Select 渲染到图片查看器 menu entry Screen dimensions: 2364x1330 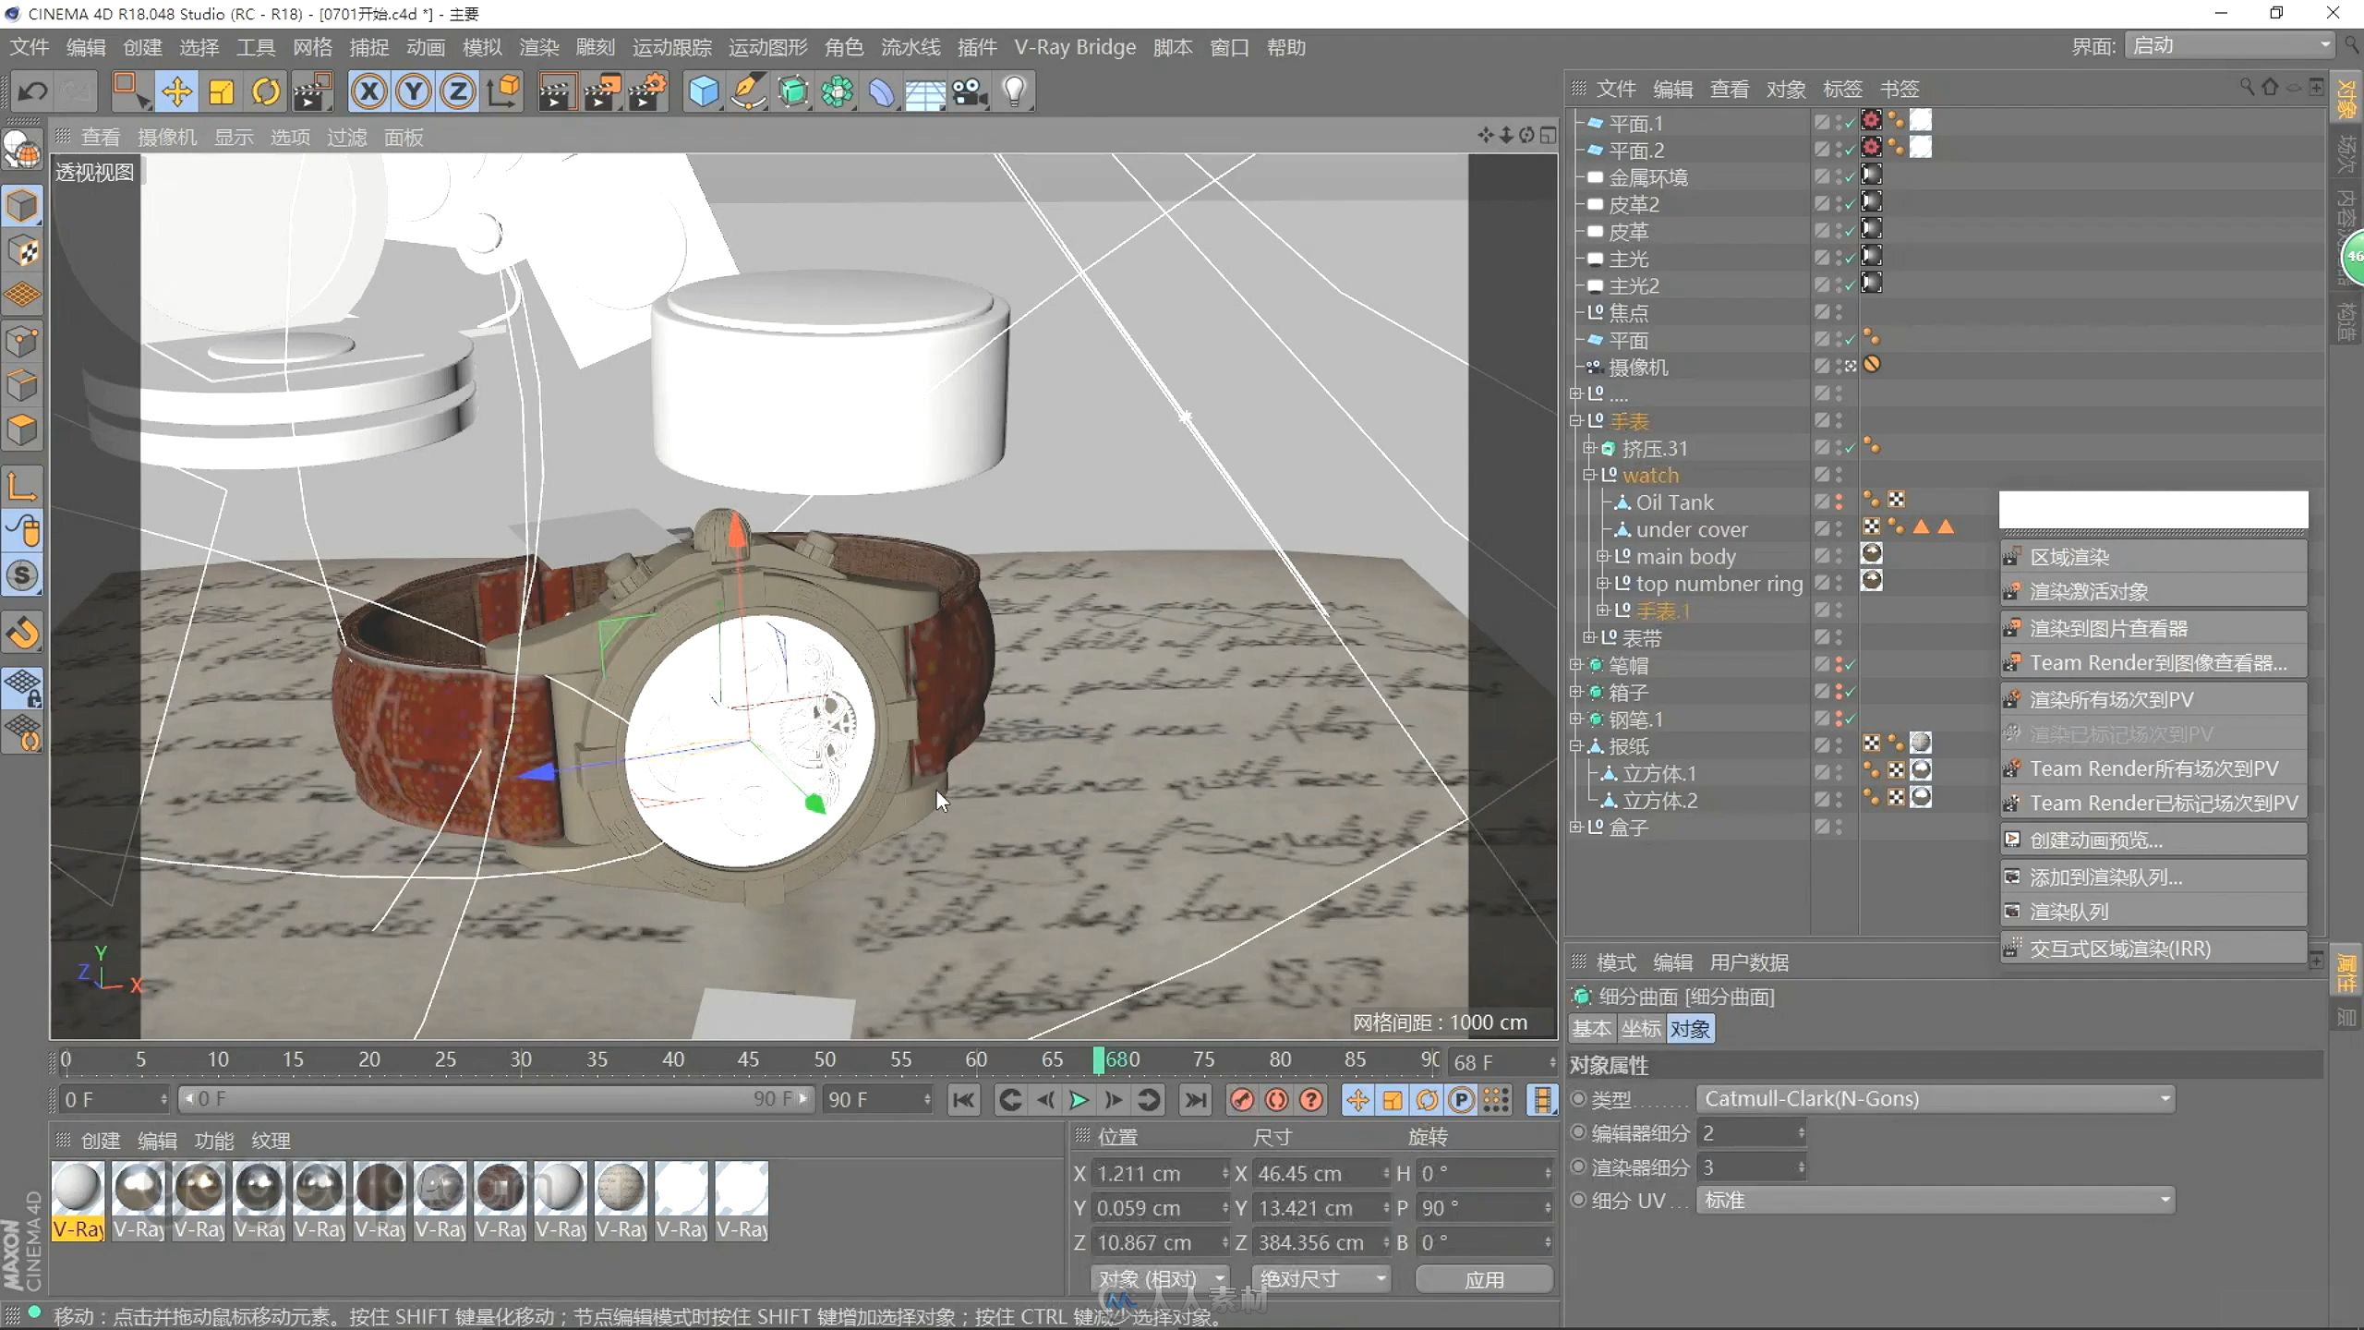point(2153,628)
